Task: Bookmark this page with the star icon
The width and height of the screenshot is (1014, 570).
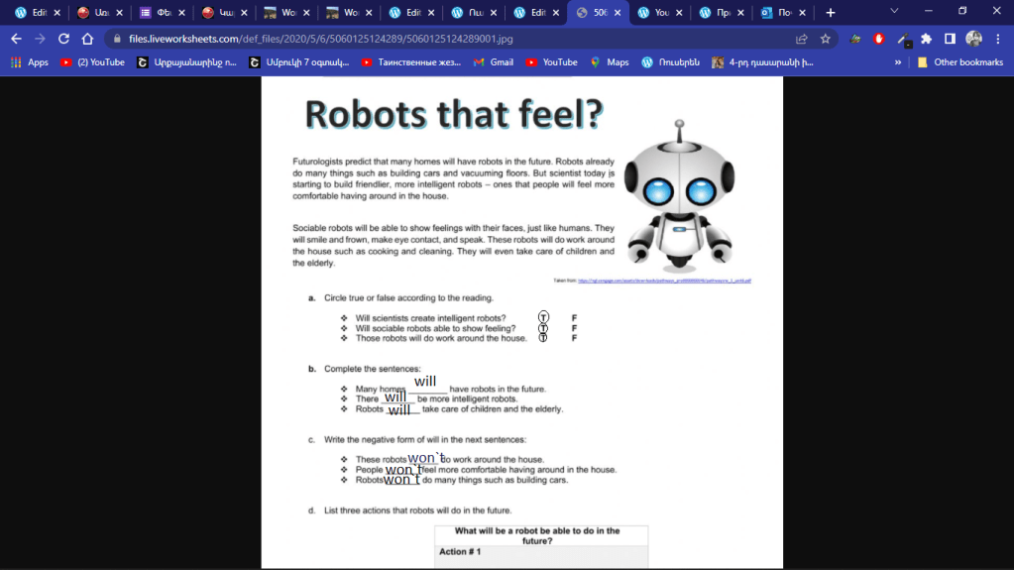Action: 825,39
